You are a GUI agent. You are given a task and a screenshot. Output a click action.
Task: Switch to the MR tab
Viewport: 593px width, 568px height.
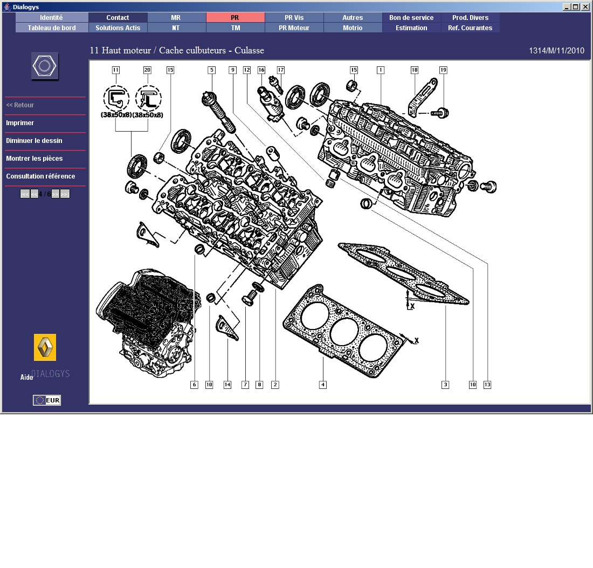176,18
